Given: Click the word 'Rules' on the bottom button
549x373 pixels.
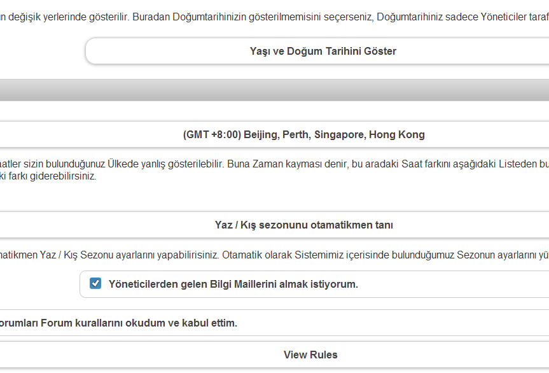Looking at the screenshot, I should click(x=323, y=355).
